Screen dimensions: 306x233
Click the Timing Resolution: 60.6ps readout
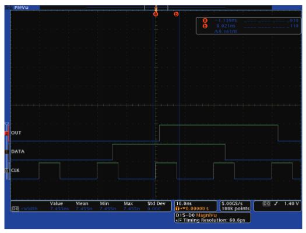[214, 220]
